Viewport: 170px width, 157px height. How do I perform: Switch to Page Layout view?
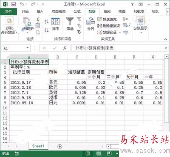click(99, 154)
